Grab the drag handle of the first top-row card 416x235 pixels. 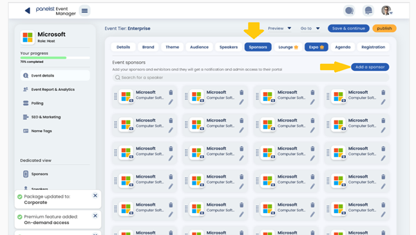point(115,97)
